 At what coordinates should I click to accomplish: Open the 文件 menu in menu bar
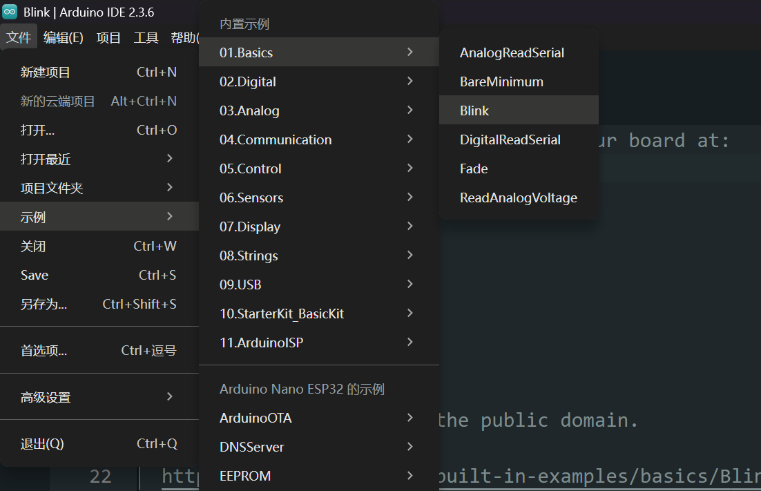19,38
